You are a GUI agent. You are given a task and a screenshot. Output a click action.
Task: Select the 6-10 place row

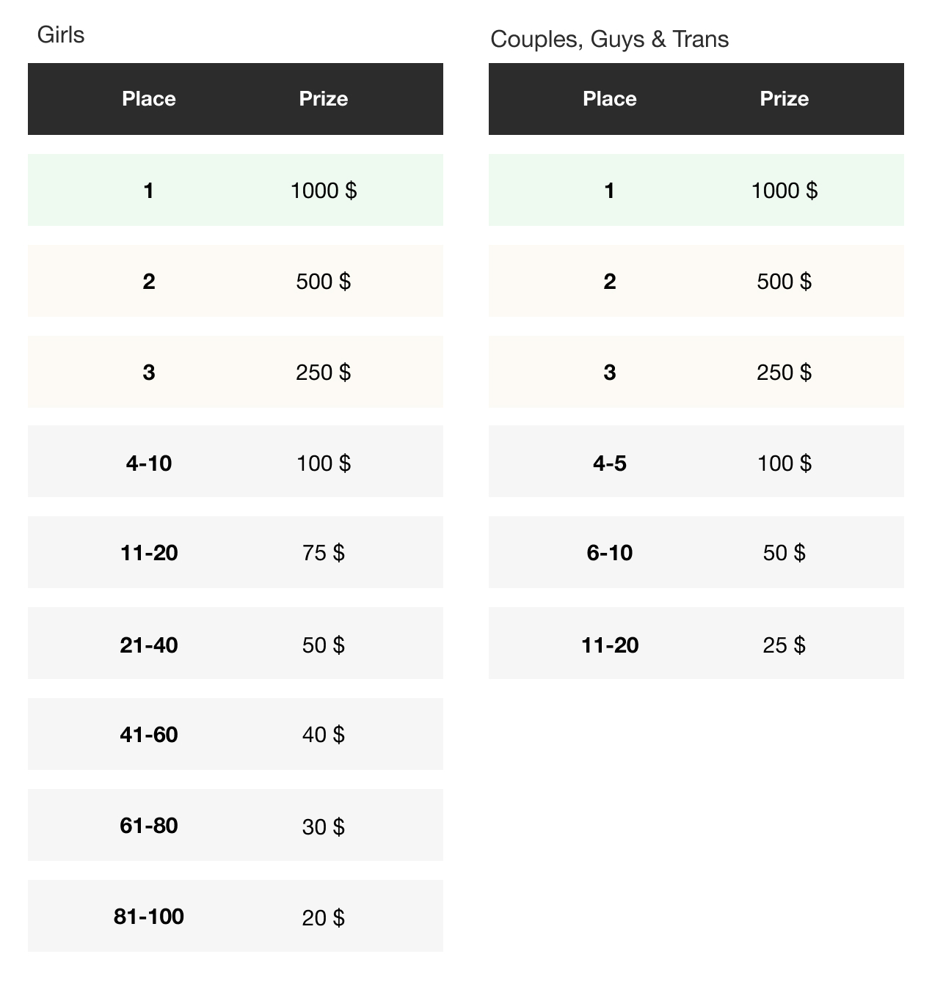click(x=696, y=552)
